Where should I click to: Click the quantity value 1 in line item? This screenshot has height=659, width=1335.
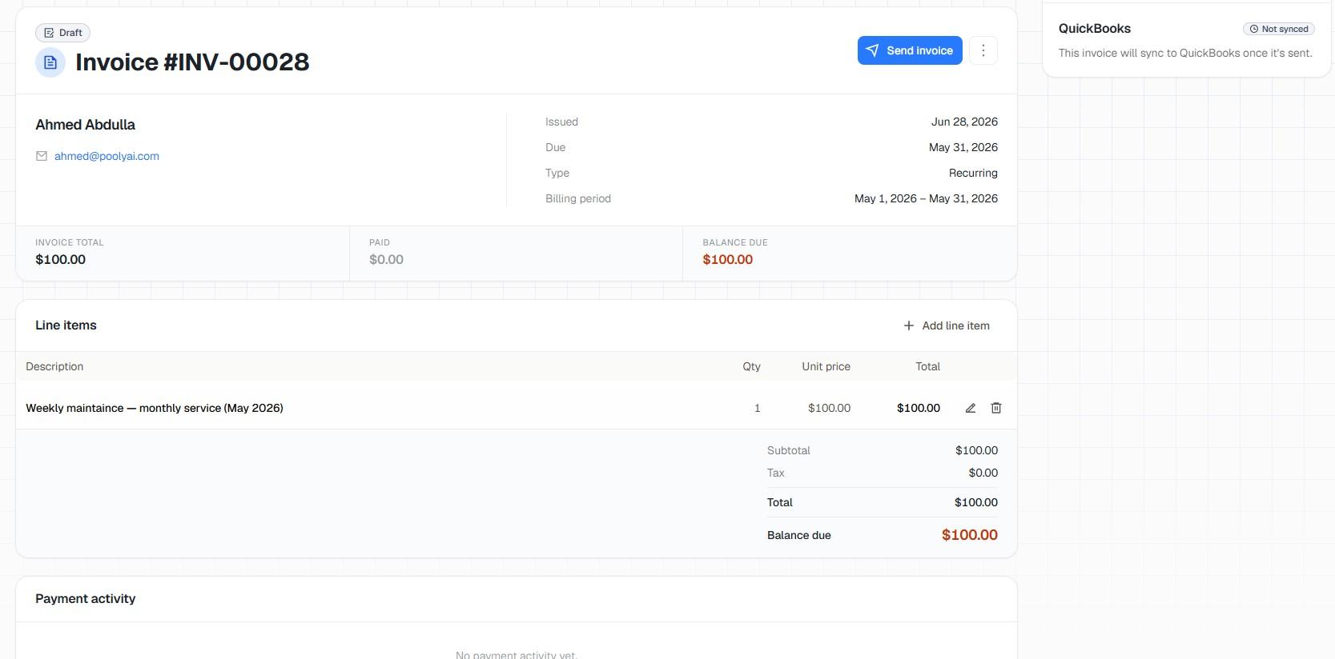point(757,408)
